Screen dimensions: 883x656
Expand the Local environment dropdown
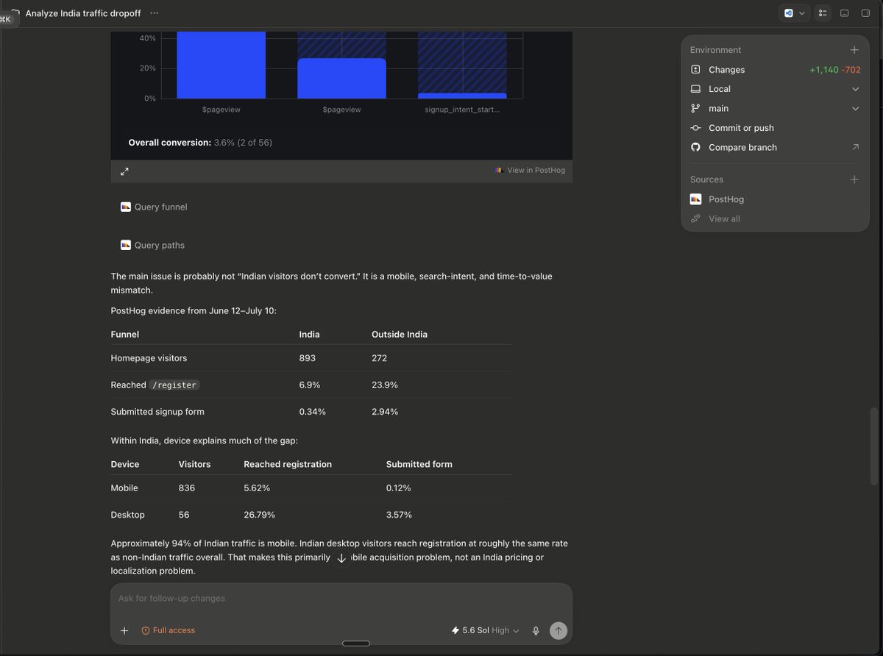pyautogui.click(x=855, y=89)
